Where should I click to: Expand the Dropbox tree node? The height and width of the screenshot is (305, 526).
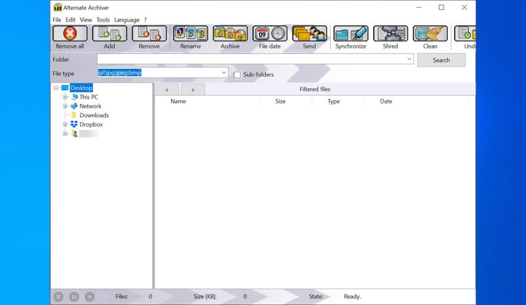tap(65, 125)
